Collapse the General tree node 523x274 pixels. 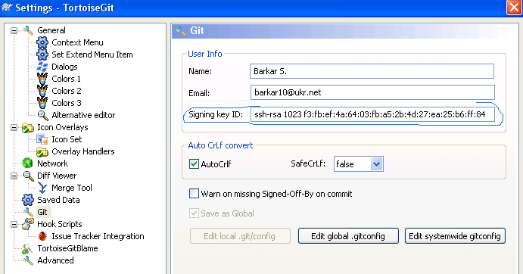[14, 30]
